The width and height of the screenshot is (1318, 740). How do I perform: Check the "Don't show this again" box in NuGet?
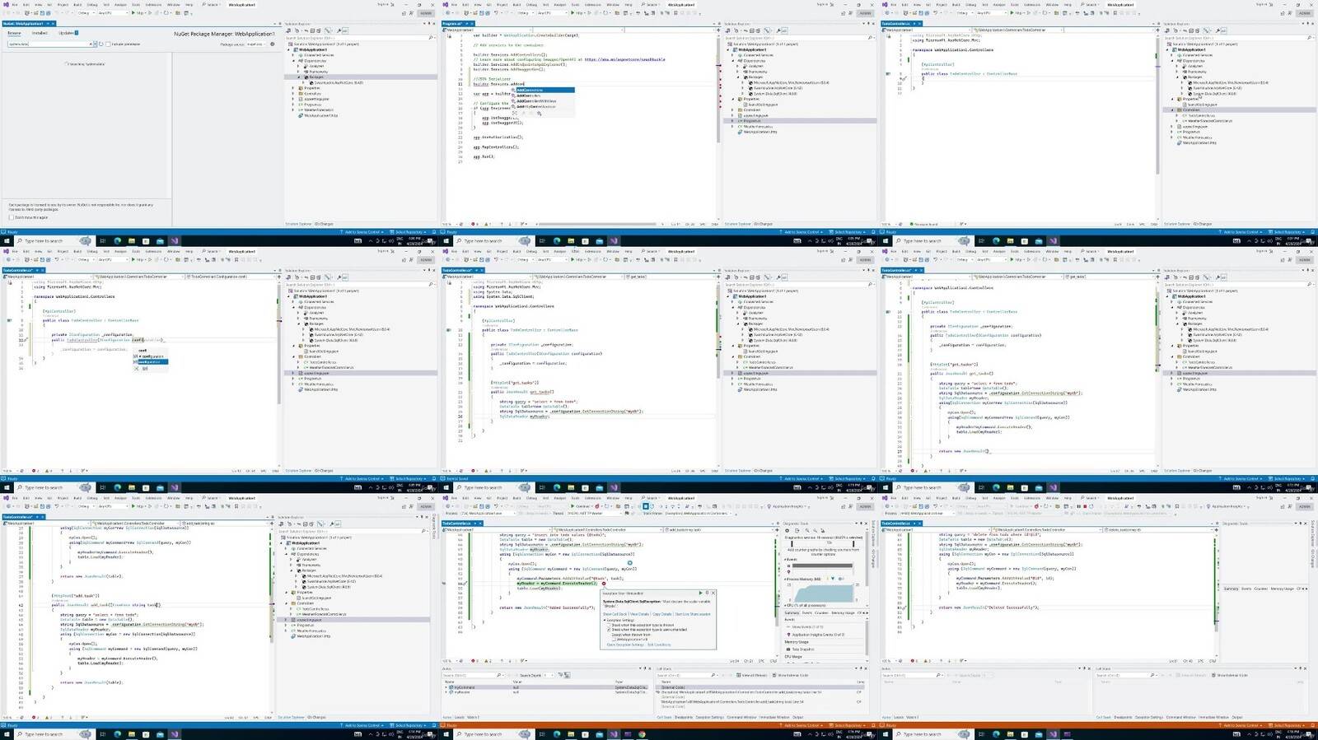coord(11,217)
